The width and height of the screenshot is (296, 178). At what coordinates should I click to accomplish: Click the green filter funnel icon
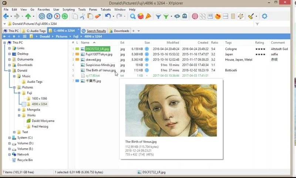166,16
